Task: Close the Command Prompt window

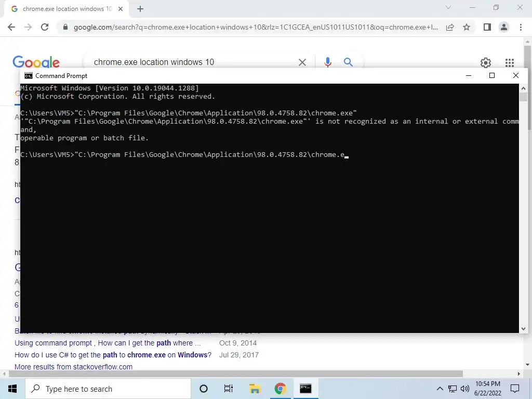Action: [x=516, y=75]
